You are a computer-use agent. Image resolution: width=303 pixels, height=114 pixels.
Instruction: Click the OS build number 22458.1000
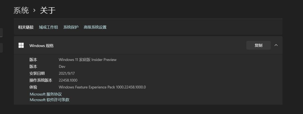[68, 80]
